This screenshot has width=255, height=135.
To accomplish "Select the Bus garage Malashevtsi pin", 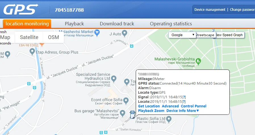I will tap(122, 113).
